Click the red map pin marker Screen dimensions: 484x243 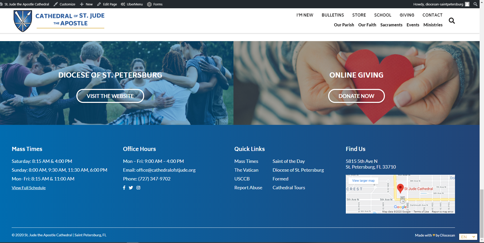[400, 188]
